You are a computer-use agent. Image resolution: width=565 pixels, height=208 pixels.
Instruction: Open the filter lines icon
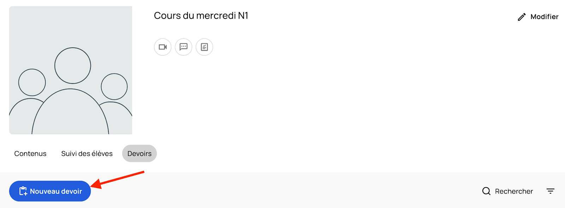[x=551, y=191]
